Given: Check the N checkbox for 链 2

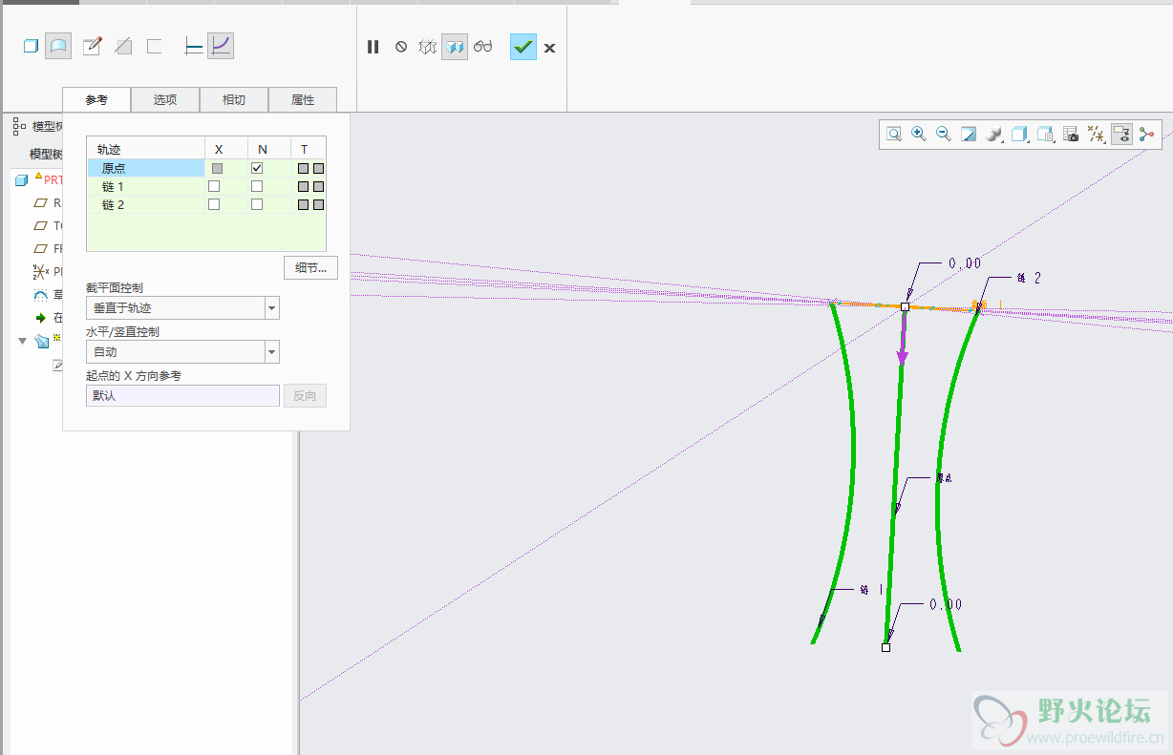Looking at the screenshot, I should pos(257,204).
